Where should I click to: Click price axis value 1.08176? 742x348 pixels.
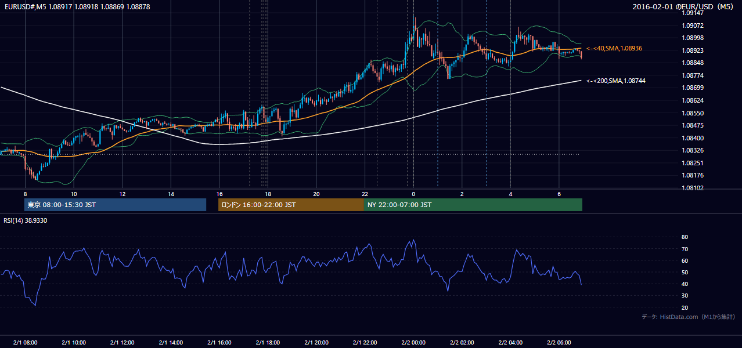[x=693, y=175]
